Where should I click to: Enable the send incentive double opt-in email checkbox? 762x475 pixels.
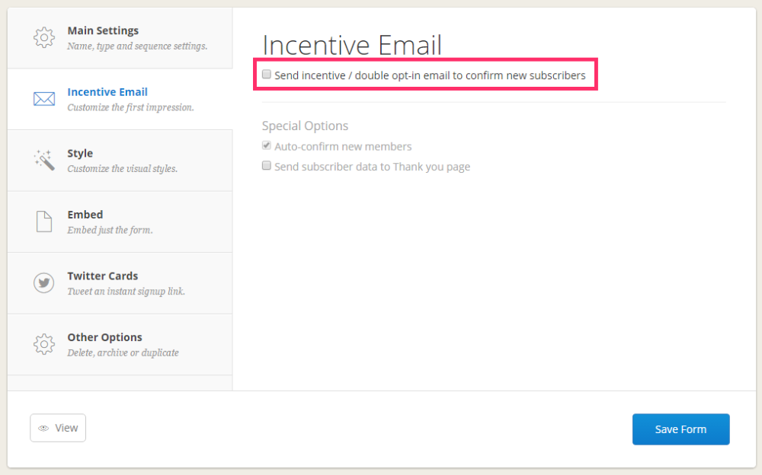pyautogui.click(x=266, y=75)
